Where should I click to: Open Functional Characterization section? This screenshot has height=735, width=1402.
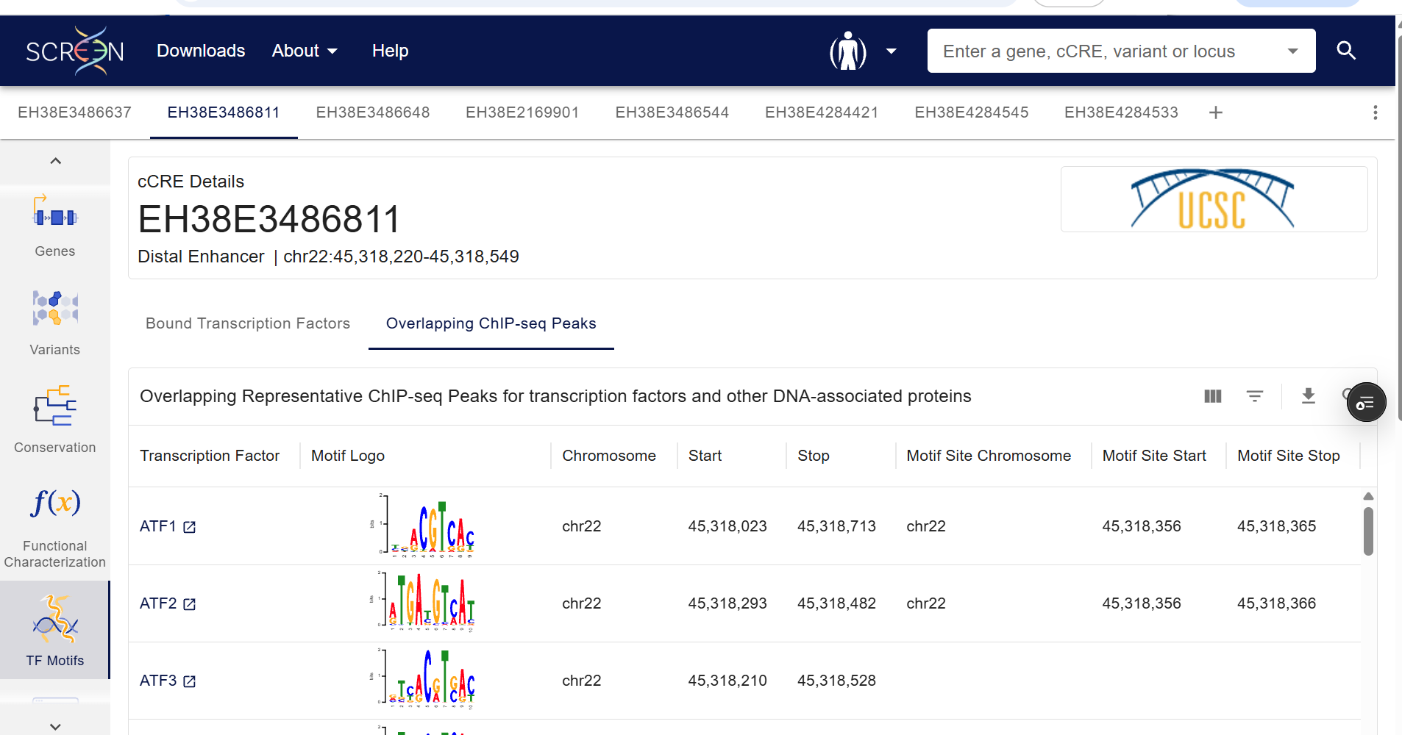coord(55,528)
